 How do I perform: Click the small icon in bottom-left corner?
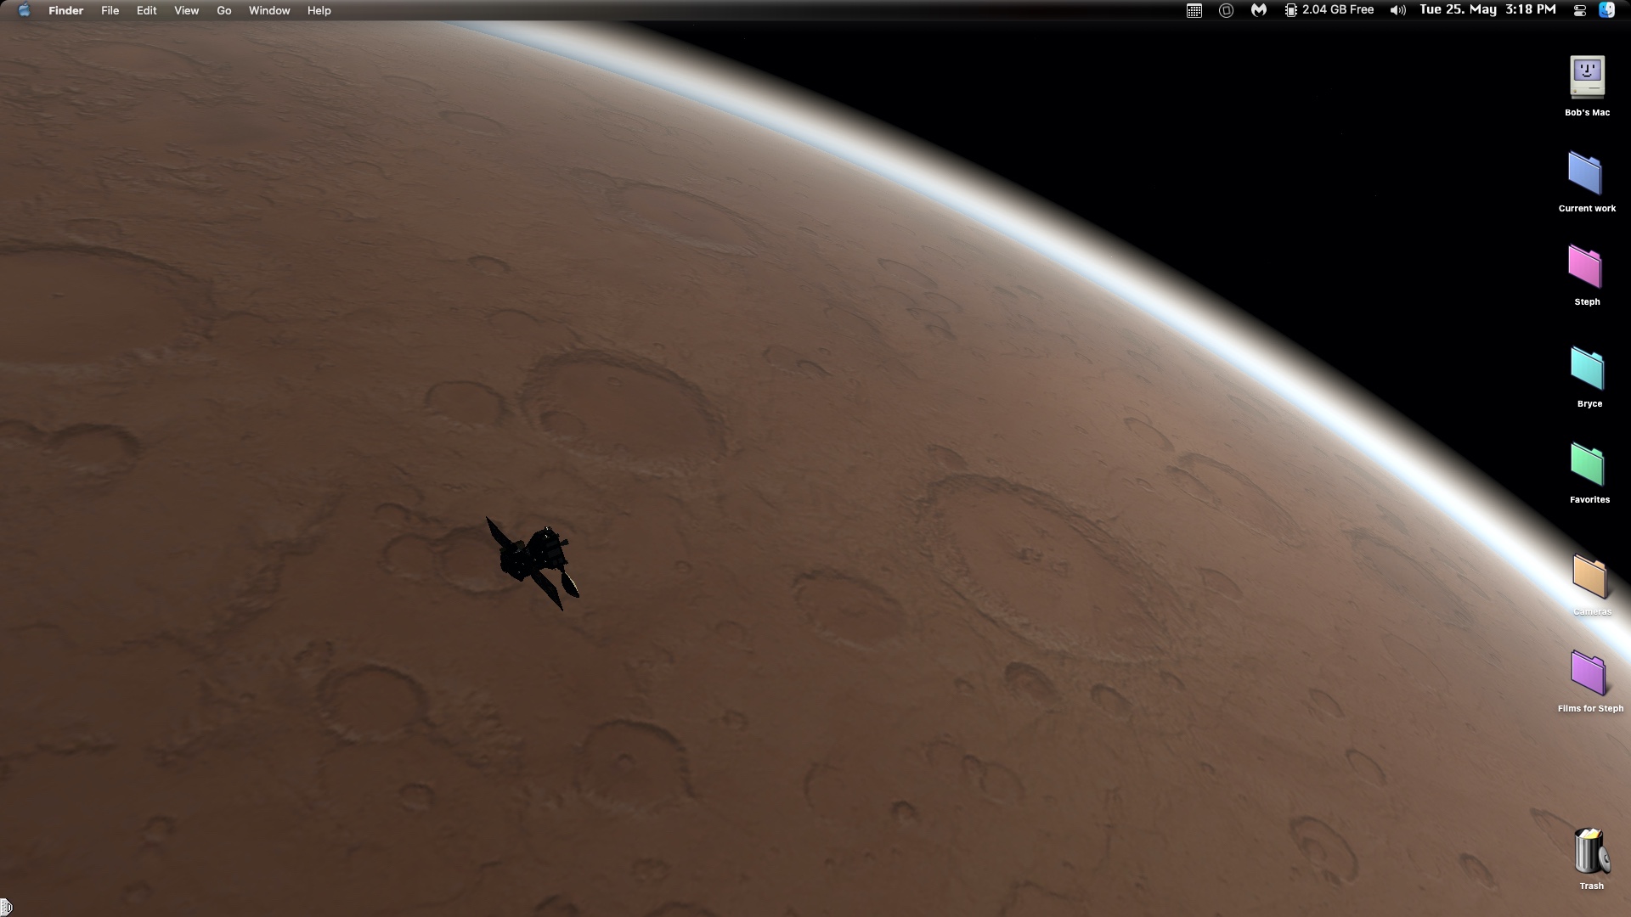click(x=6, y=907)
